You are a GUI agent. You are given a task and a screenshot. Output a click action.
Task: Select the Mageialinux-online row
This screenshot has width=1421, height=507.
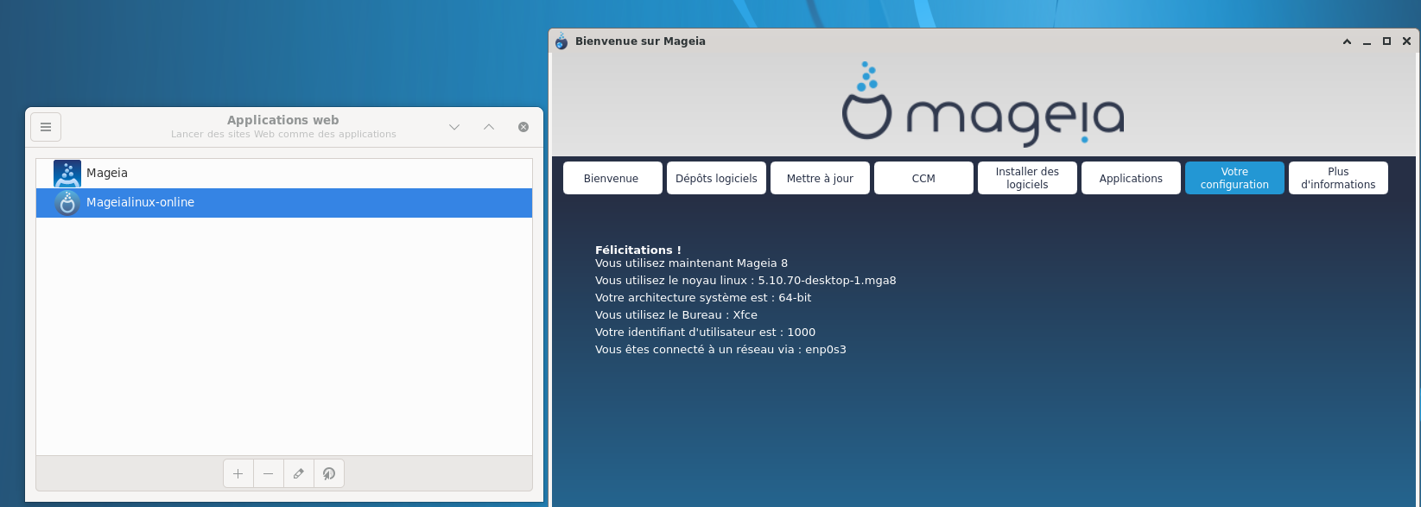click(284, 203)
